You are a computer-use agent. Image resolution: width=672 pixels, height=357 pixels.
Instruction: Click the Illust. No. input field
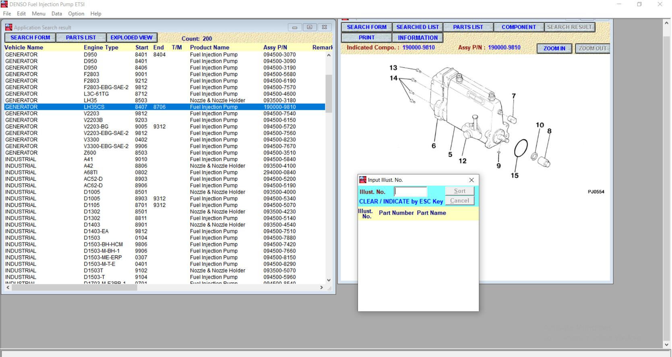[x=410, y=191]
